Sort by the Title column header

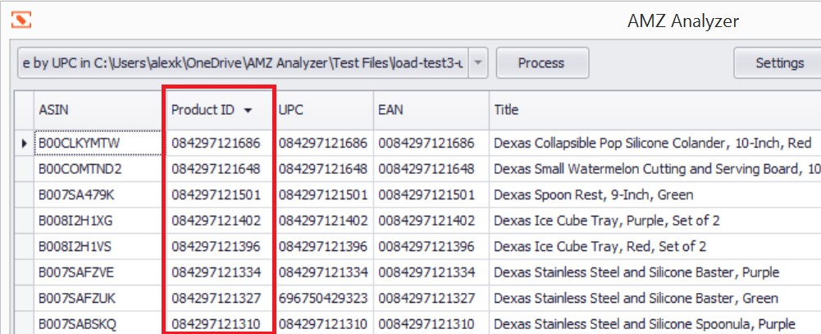[x=655, y=110]
